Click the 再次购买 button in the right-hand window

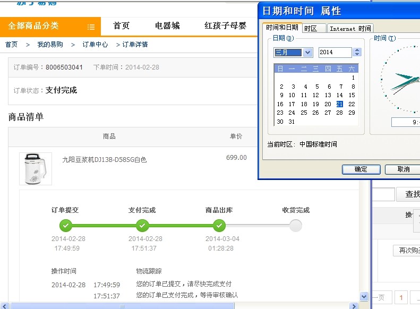[407, 251]
